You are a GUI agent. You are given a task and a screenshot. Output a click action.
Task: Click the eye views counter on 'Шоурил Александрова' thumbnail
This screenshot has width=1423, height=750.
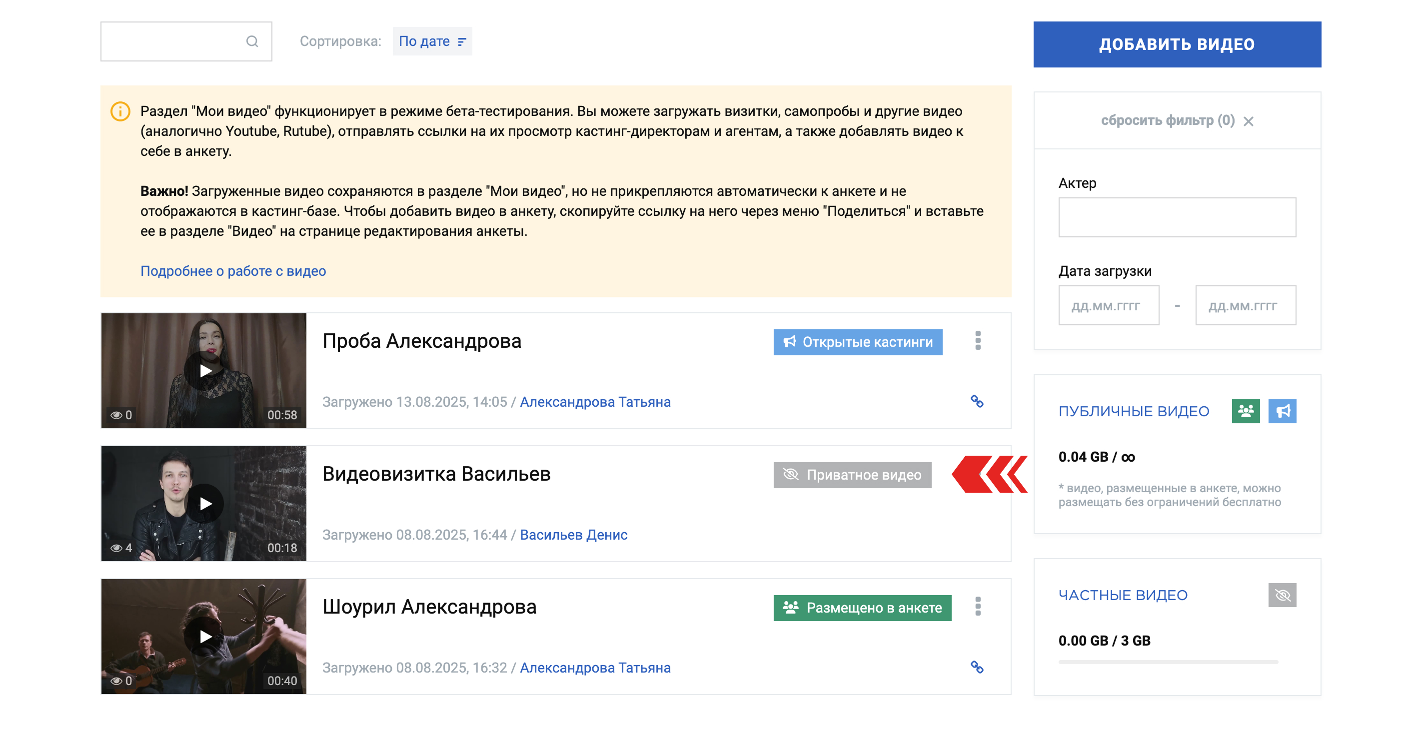[x=121, y=681]
